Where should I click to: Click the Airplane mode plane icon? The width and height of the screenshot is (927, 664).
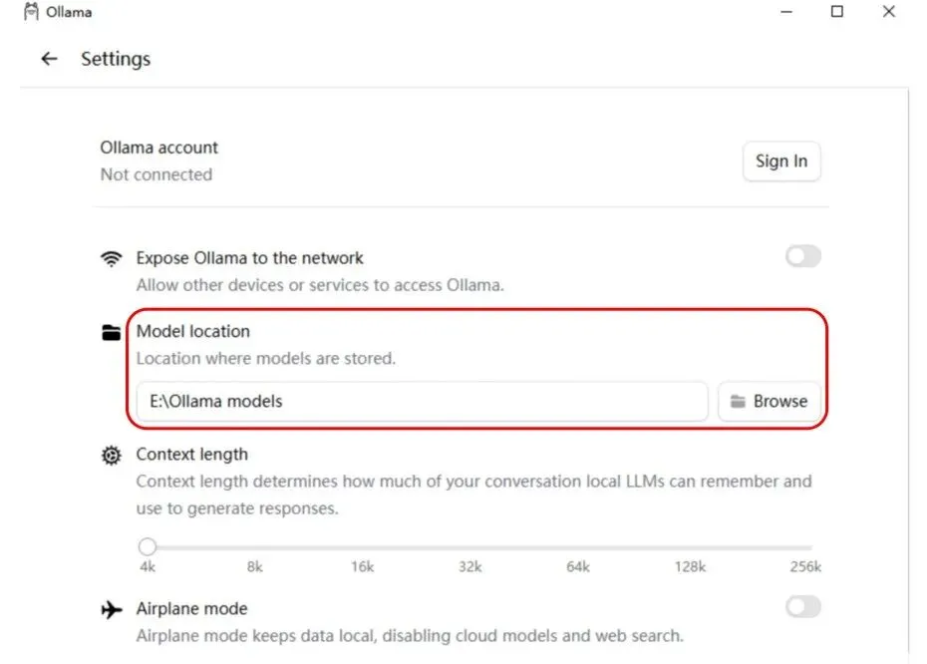tap(112, 609)
